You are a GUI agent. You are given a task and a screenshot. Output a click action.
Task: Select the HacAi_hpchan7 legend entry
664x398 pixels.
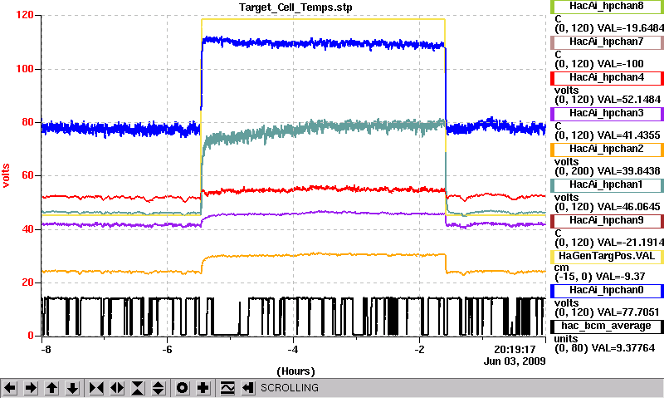click(x=607, y=42)
